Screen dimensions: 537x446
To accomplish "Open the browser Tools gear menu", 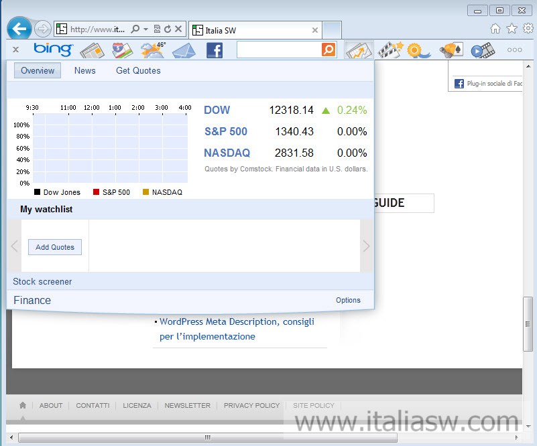I will tap(528, 28).
